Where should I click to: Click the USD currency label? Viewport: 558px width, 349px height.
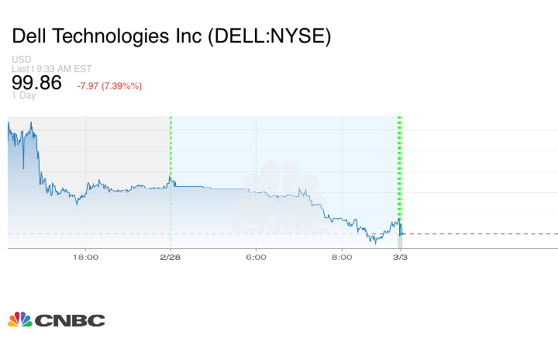click(22, 60)
